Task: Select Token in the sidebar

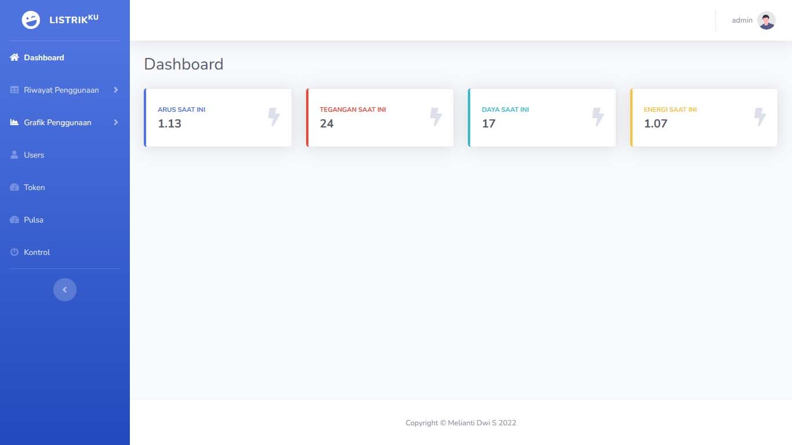Action: coord(34,187)
